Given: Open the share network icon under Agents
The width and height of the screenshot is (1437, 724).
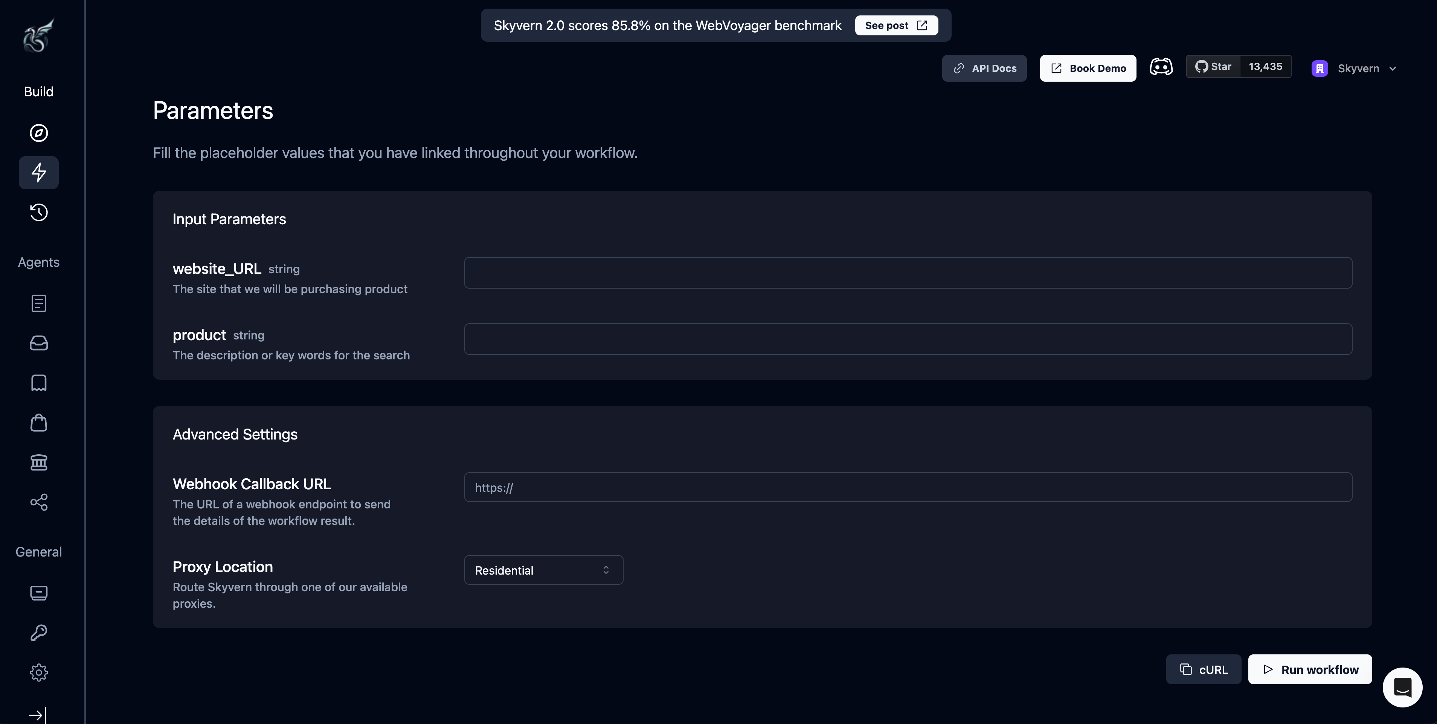Looking at the screenshot, I should click(x=38, y=502).
